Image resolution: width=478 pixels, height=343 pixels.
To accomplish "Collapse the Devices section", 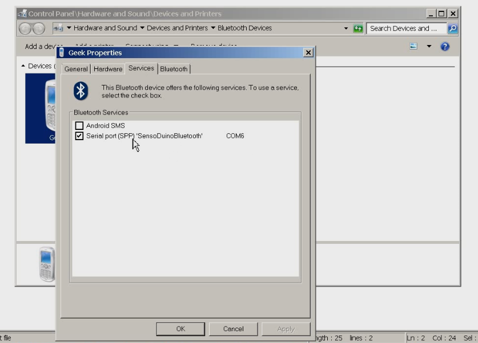I will [x=23, y=66].
